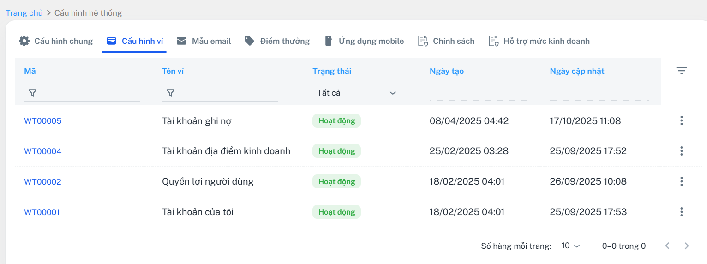
Task: Go to next page arrow
Action: coord(687,246)
